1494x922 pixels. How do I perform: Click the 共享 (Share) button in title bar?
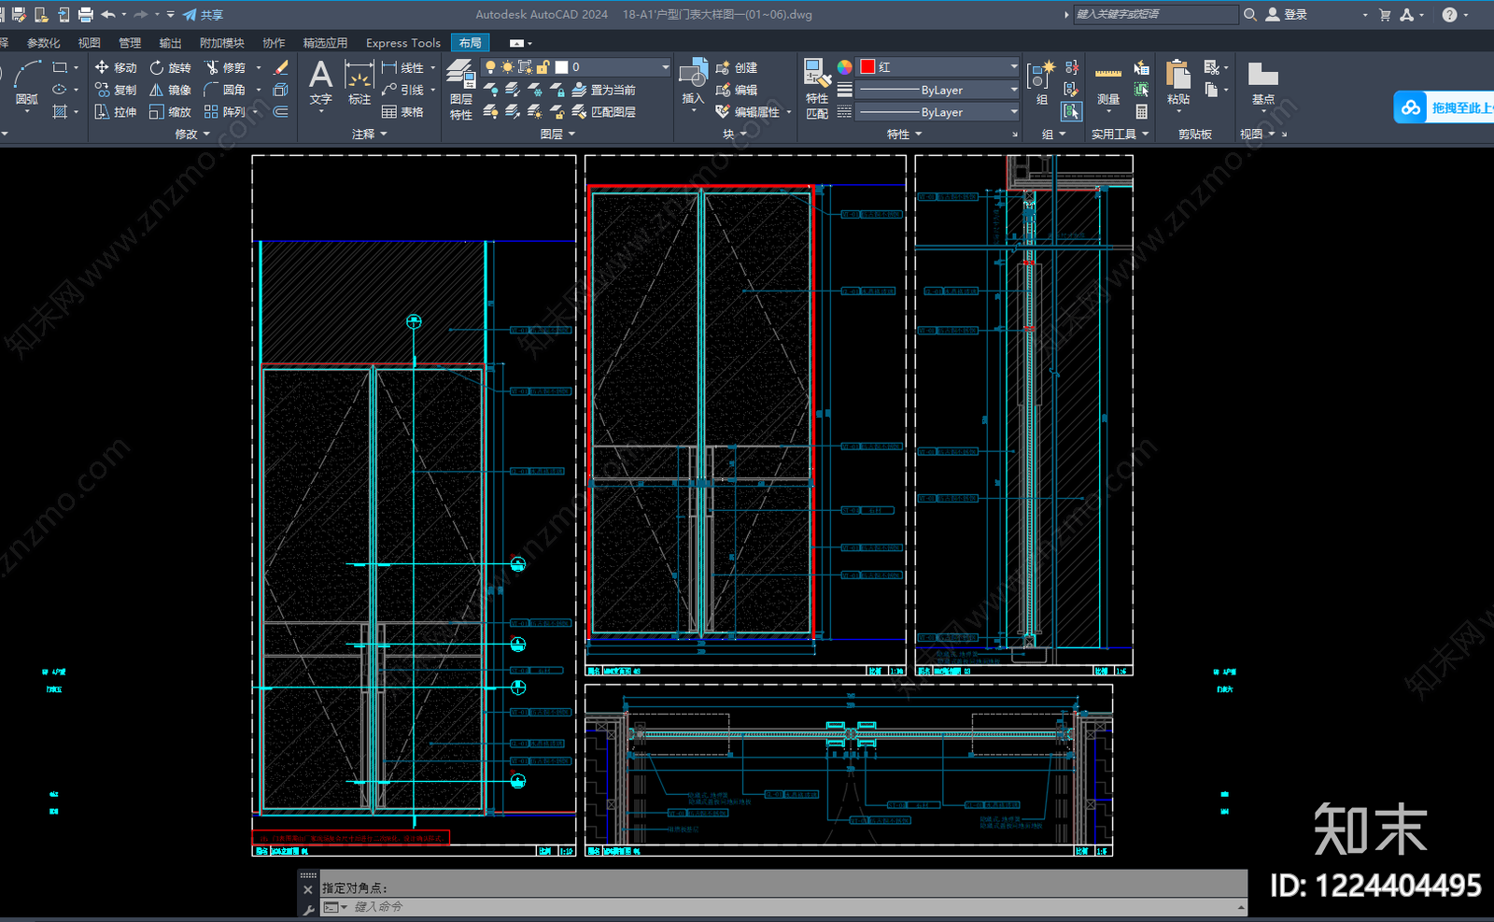(x=203, y=15)
